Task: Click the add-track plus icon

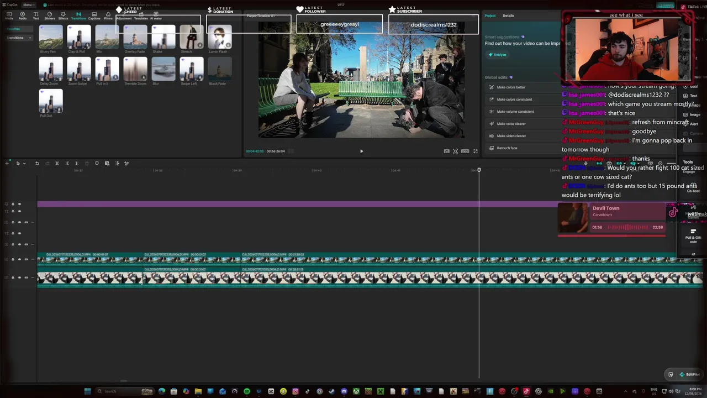Action: point(7,163)
